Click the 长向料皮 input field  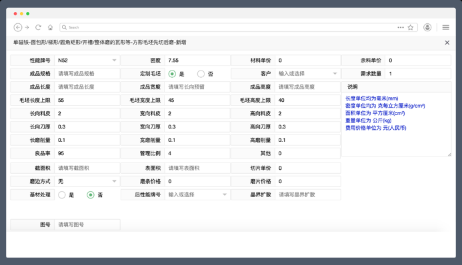click(x=87, y=113)
